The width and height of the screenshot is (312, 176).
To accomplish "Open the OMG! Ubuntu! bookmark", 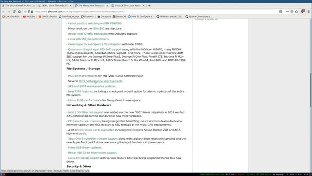I will tap(48, 17).
